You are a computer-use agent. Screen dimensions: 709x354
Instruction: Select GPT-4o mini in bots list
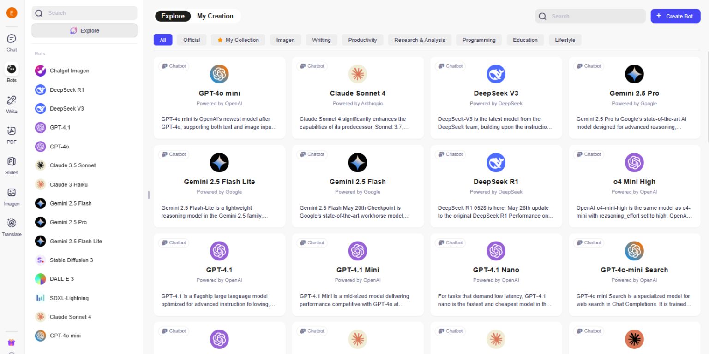(x=84, y=336)
